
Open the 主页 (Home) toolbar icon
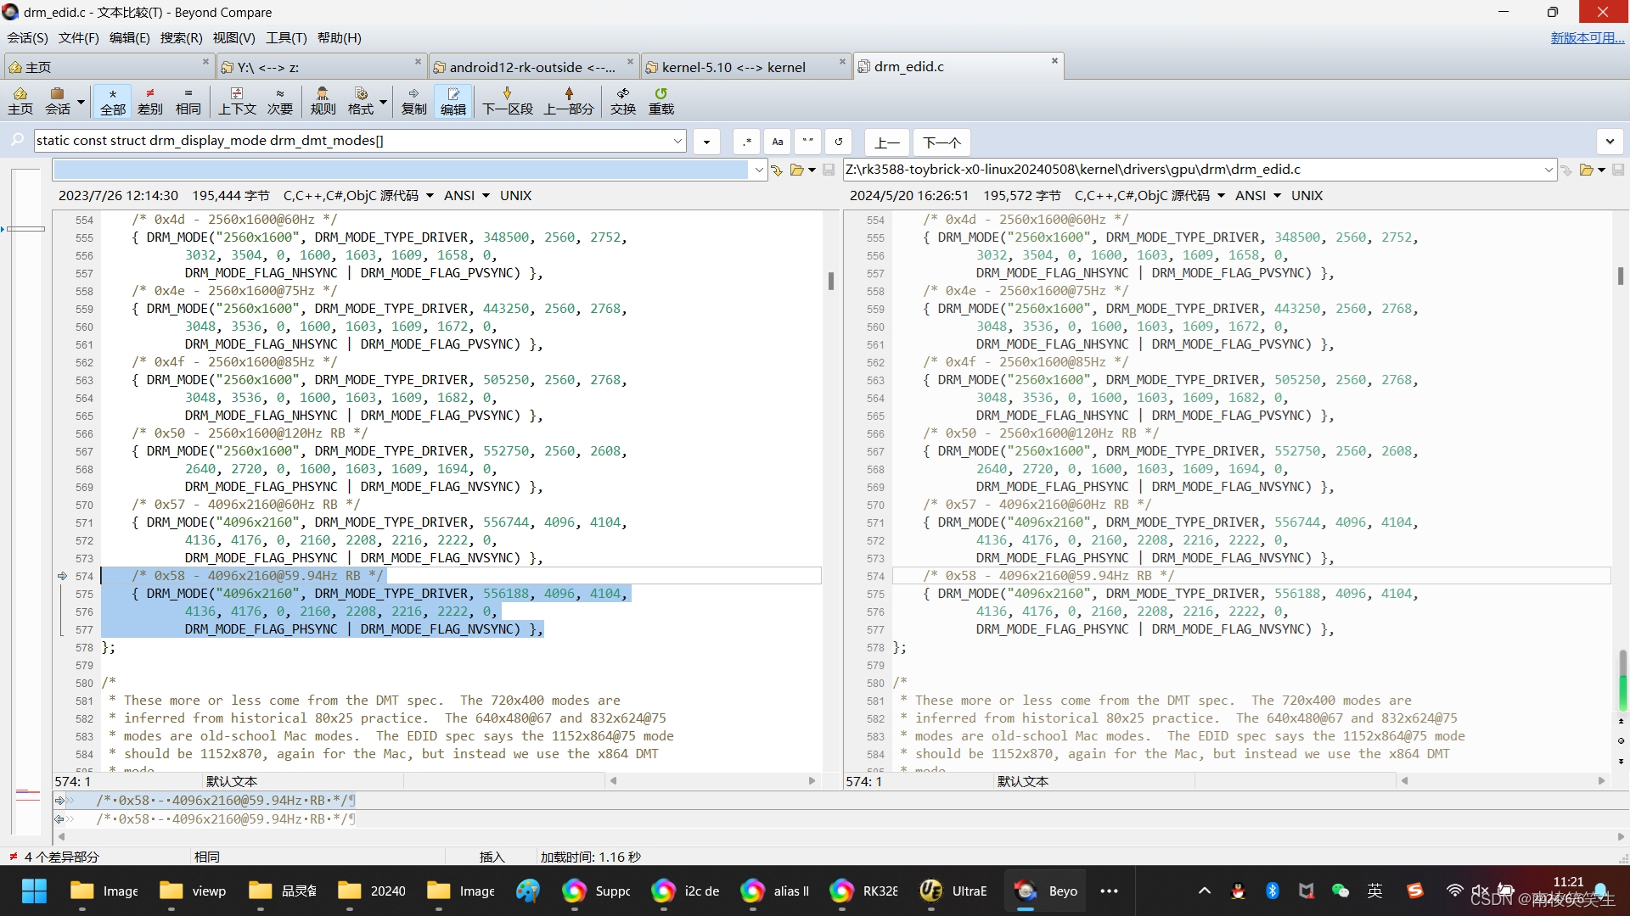click(20, 100)
